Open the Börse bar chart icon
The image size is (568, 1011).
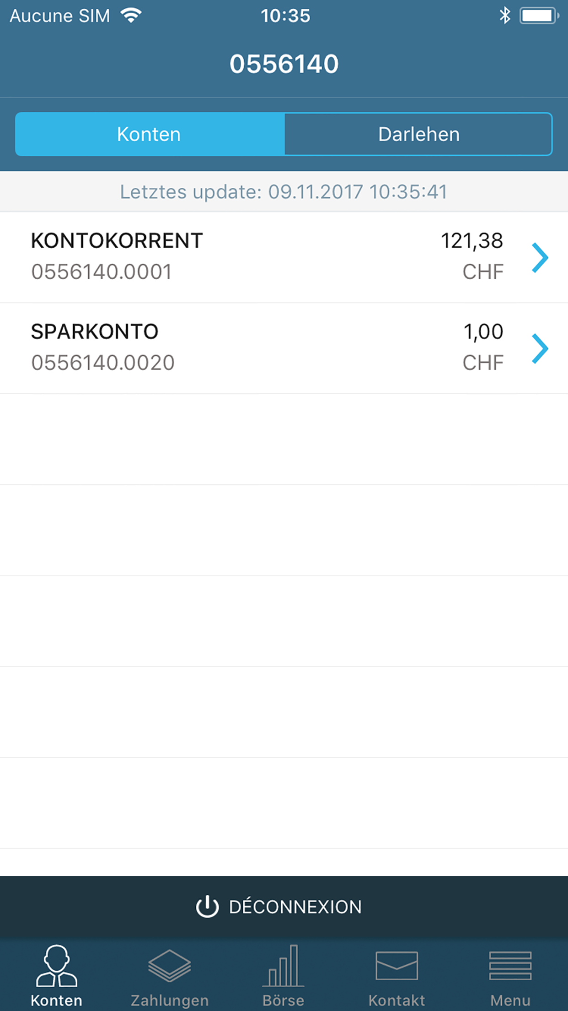[283, 965]
